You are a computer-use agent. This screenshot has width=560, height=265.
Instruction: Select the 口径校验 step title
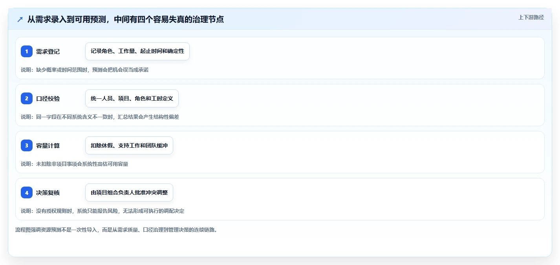tap(48, 98)
